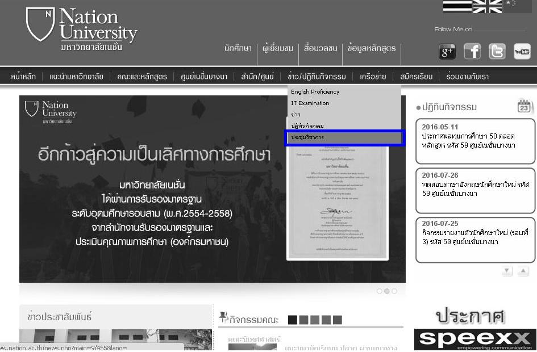Click the Twitter icon
The width and height of the screenshot is (537, 352).
click(x=497, y=52)
